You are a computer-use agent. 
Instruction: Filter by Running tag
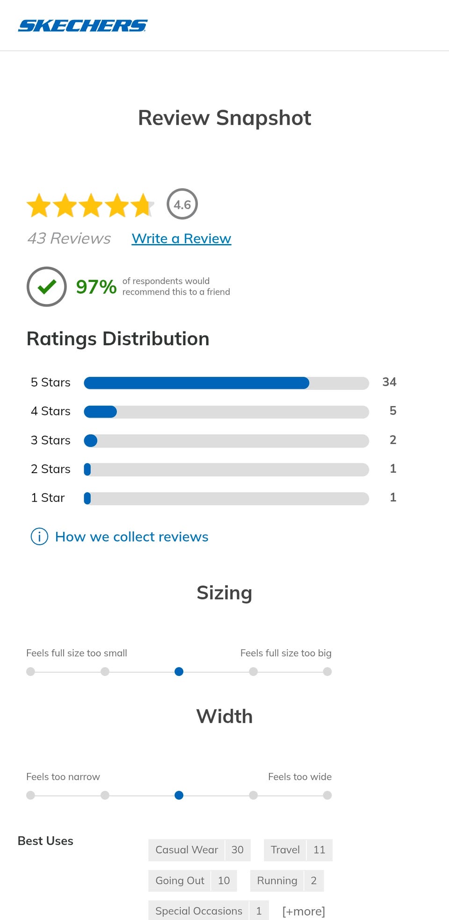click(x=287, y=881)
